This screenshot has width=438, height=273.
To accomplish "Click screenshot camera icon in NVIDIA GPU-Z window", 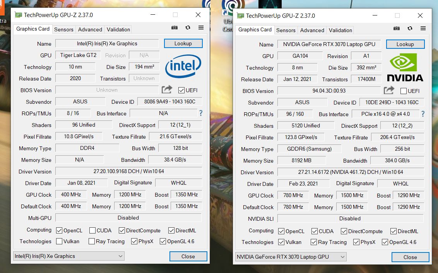I will click(x=396, y=29).
